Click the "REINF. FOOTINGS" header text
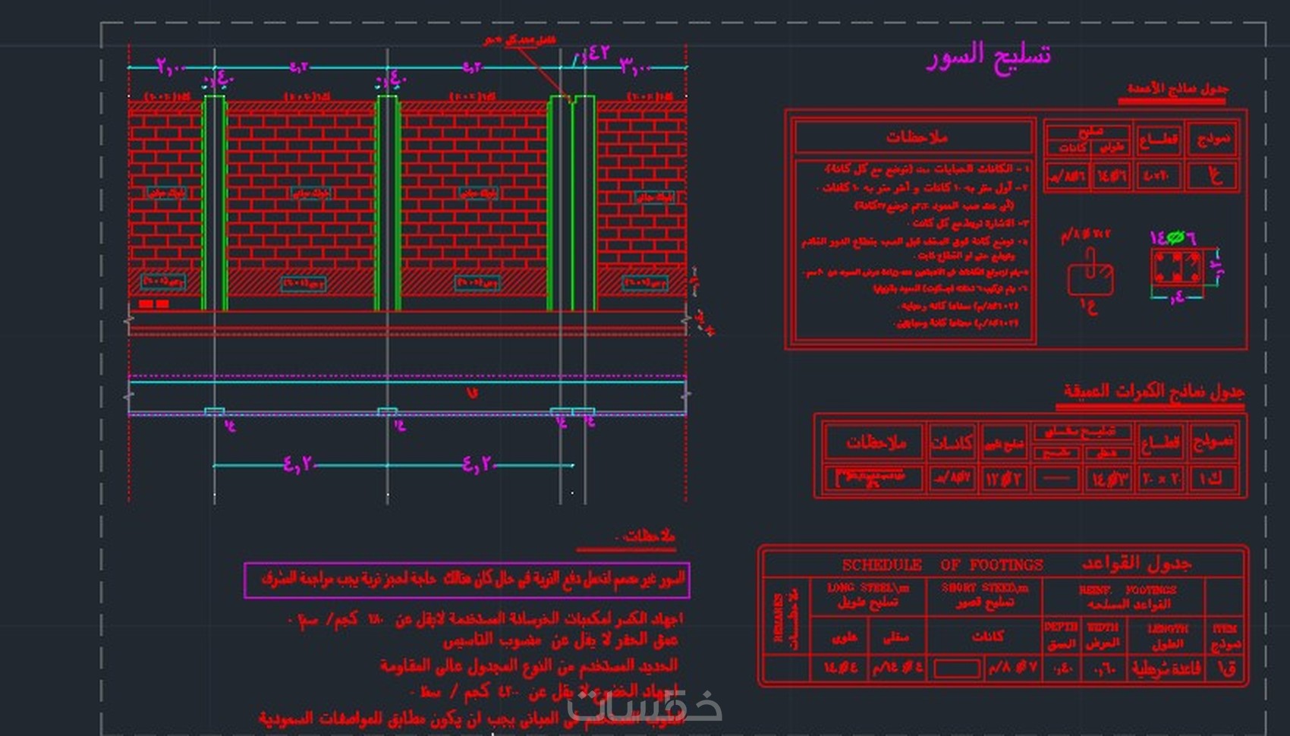This screenshot has height=736, width=1290. tap(1128, 590)
